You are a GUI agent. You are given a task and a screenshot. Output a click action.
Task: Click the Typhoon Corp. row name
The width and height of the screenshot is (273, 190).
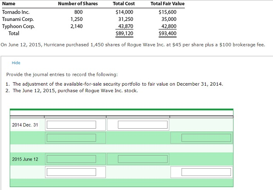[x=18, y=26]
